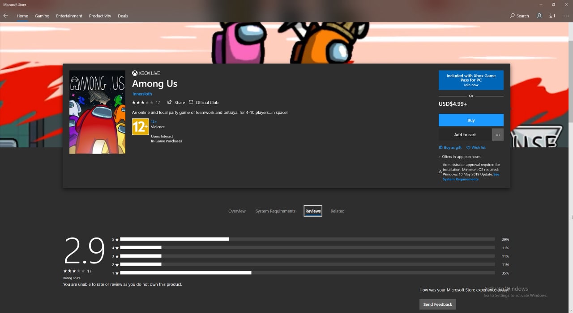Click Add to cart

point(465,135)
